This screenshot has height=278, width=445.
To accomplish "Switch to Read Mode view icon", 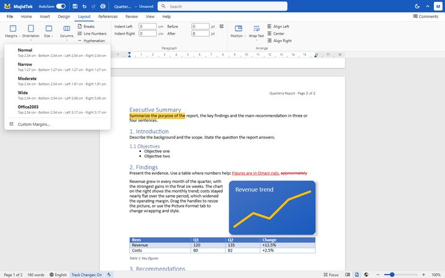I will [x=347, y=274].
